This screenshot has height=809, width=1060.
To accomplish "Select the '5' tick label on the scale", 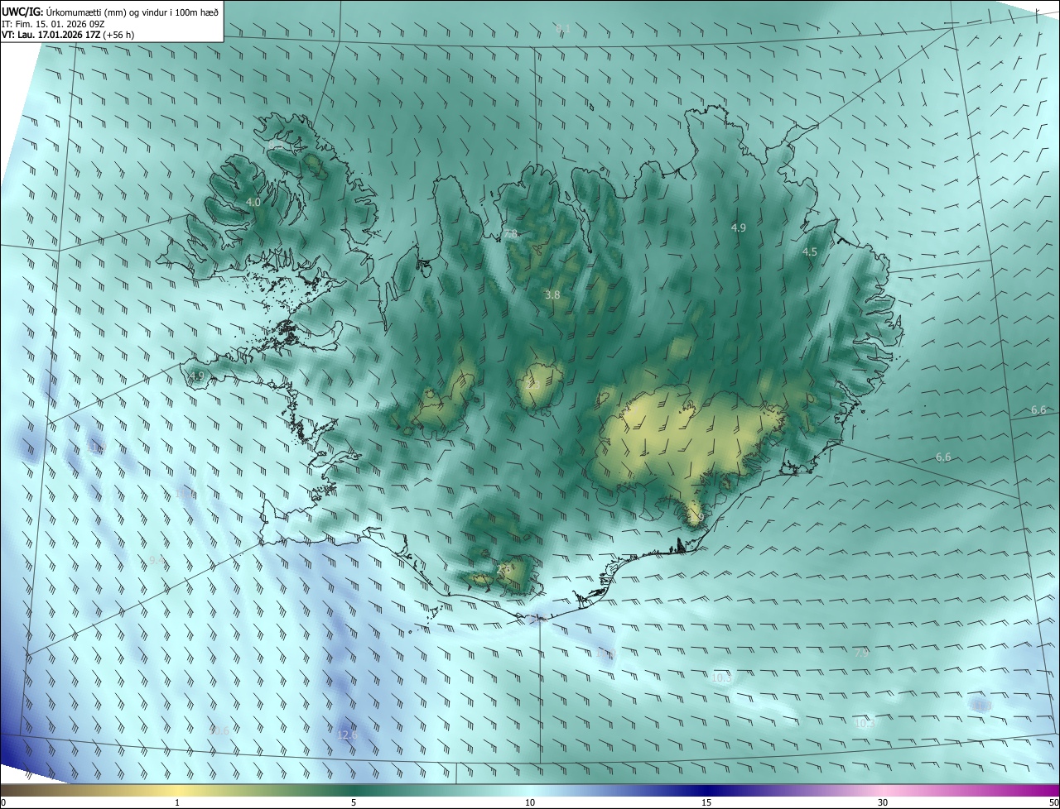I will [354, 802].
